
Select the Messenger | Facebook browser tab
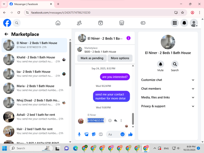31,4
